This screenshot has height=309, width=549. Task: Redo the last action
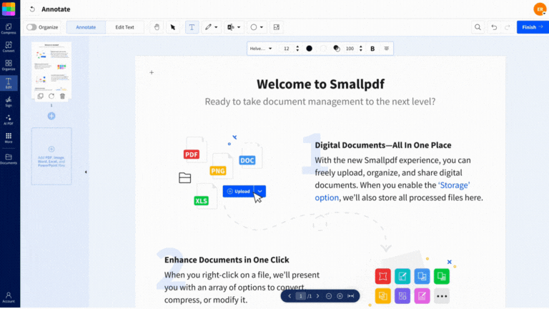508,27
